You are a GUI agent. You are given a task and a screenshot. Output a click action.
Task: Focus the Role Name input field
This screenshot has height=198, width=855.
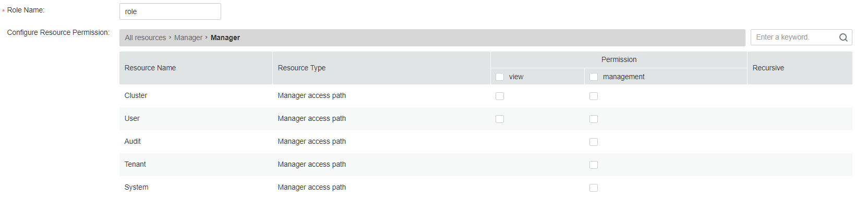click(x=170, y=11)
